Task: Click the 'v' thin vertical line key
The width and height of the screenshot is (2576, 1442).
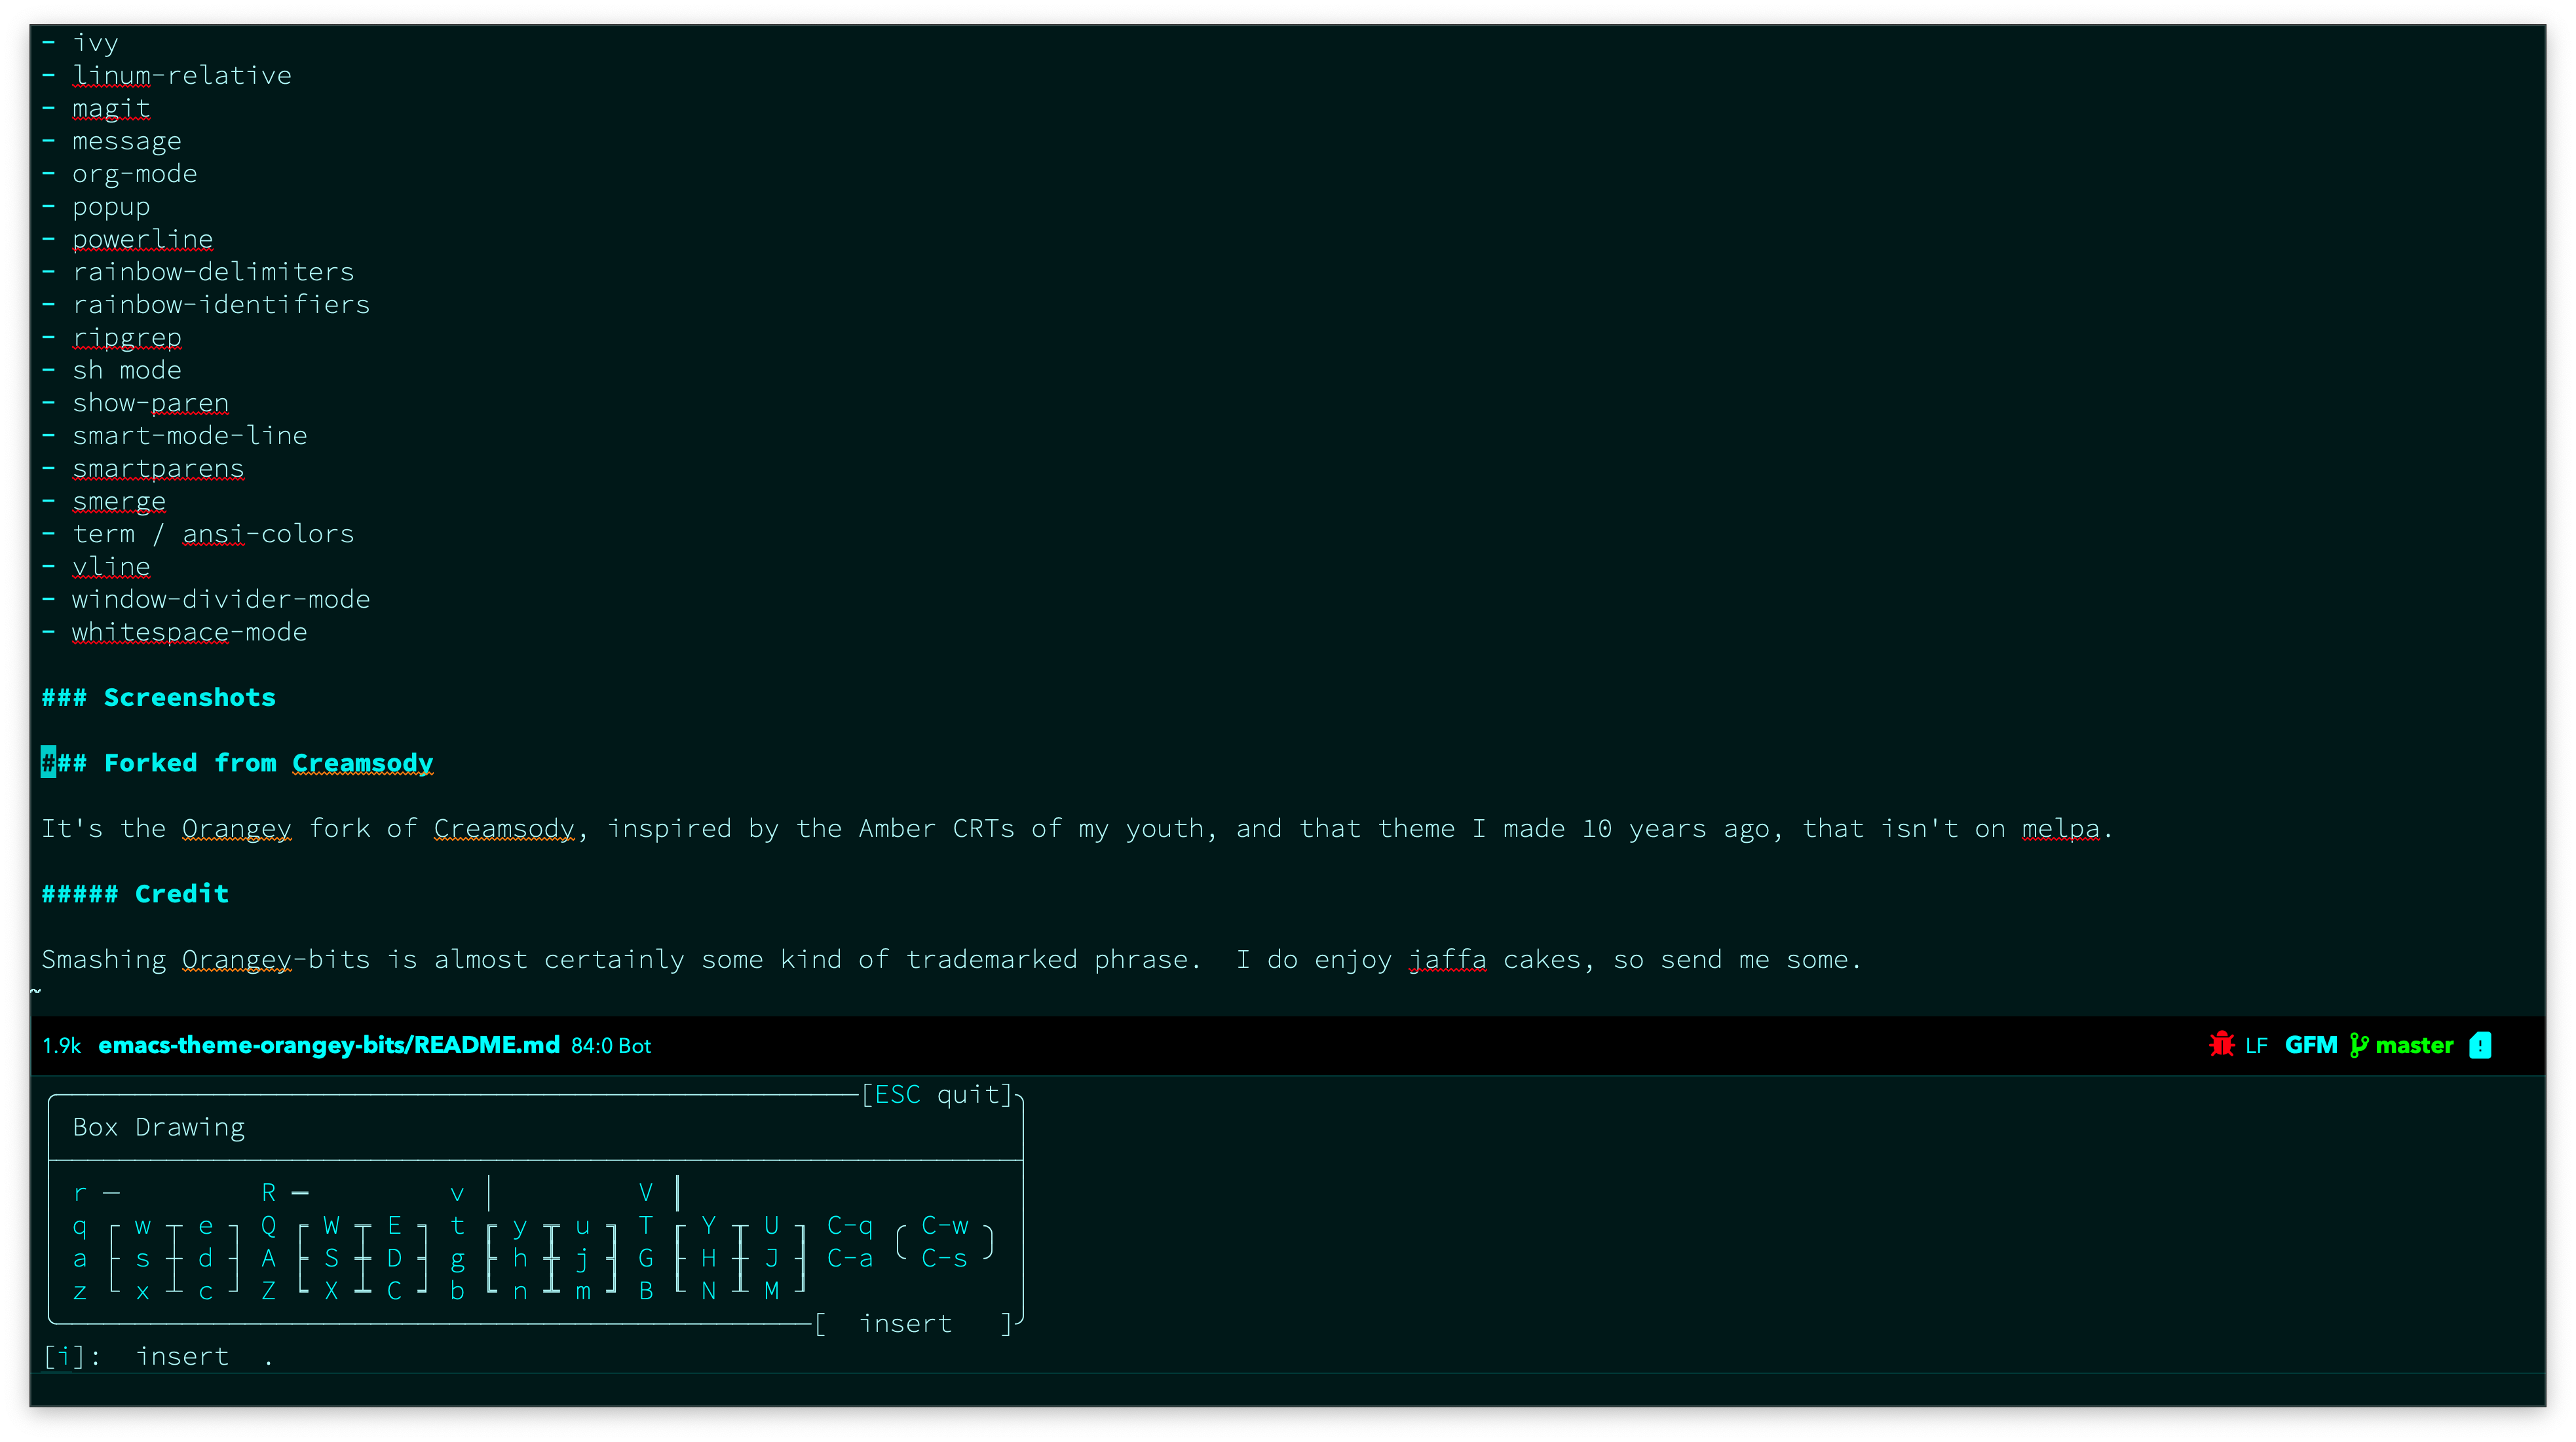Action: coord(457,1192)
